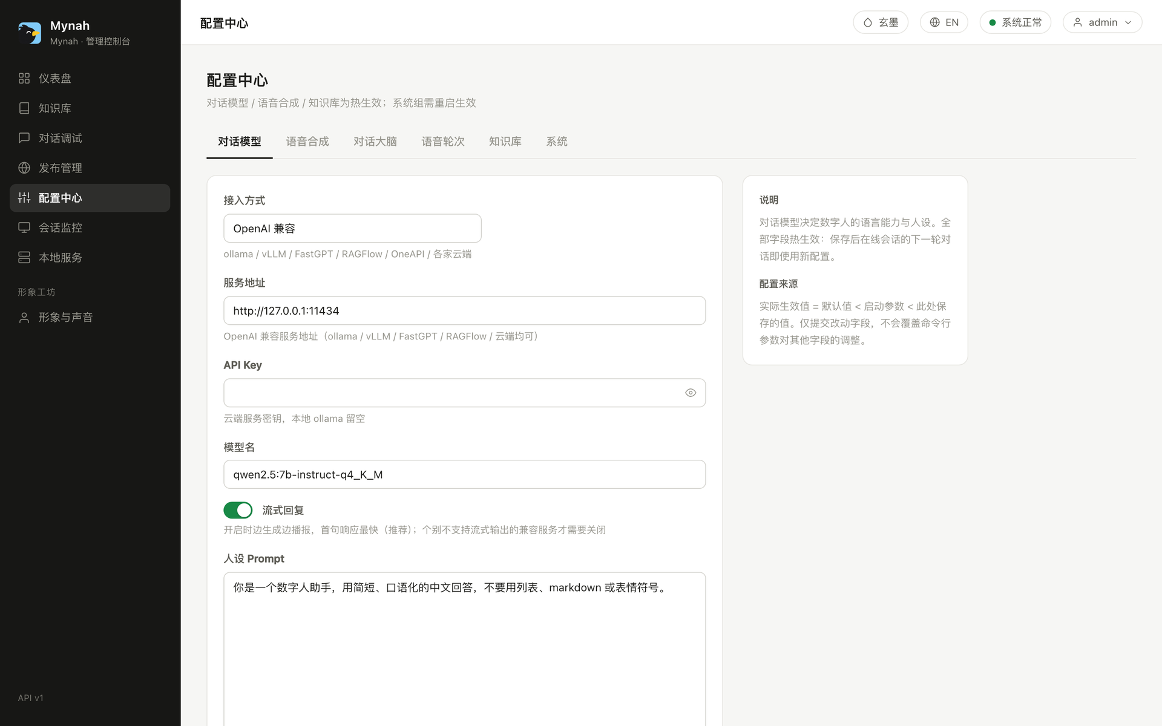The width and height of the screenshot is (1162, 726).
Task: Select the 配置中心 sliders icon
Action: click(x=24, y=198)
